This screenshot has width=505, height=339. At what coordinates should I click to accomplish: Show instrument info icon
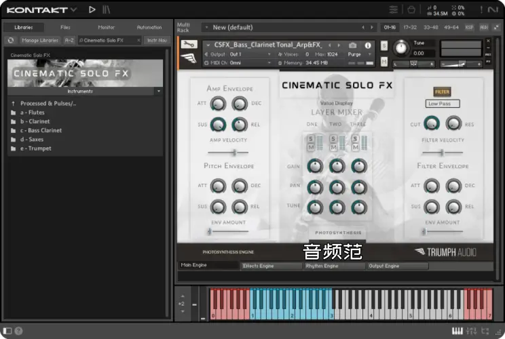click(x=367, y=45)
